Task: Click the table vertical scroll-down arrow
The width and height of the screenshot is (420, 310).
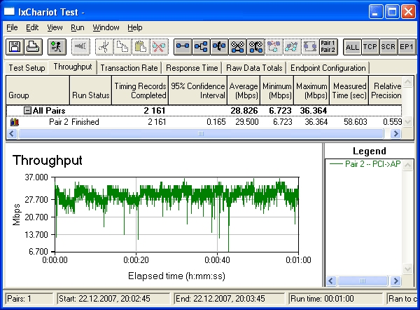Action: [x=407, y=122]
